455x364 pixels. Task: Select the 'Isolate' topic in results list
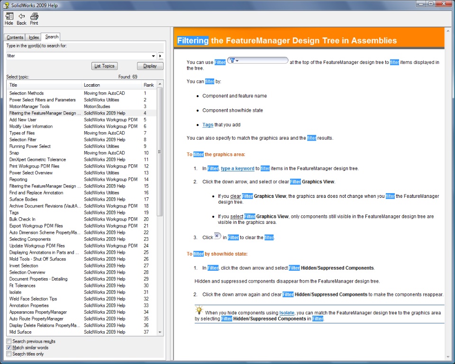pyautogui.click(x=82, y=292)
